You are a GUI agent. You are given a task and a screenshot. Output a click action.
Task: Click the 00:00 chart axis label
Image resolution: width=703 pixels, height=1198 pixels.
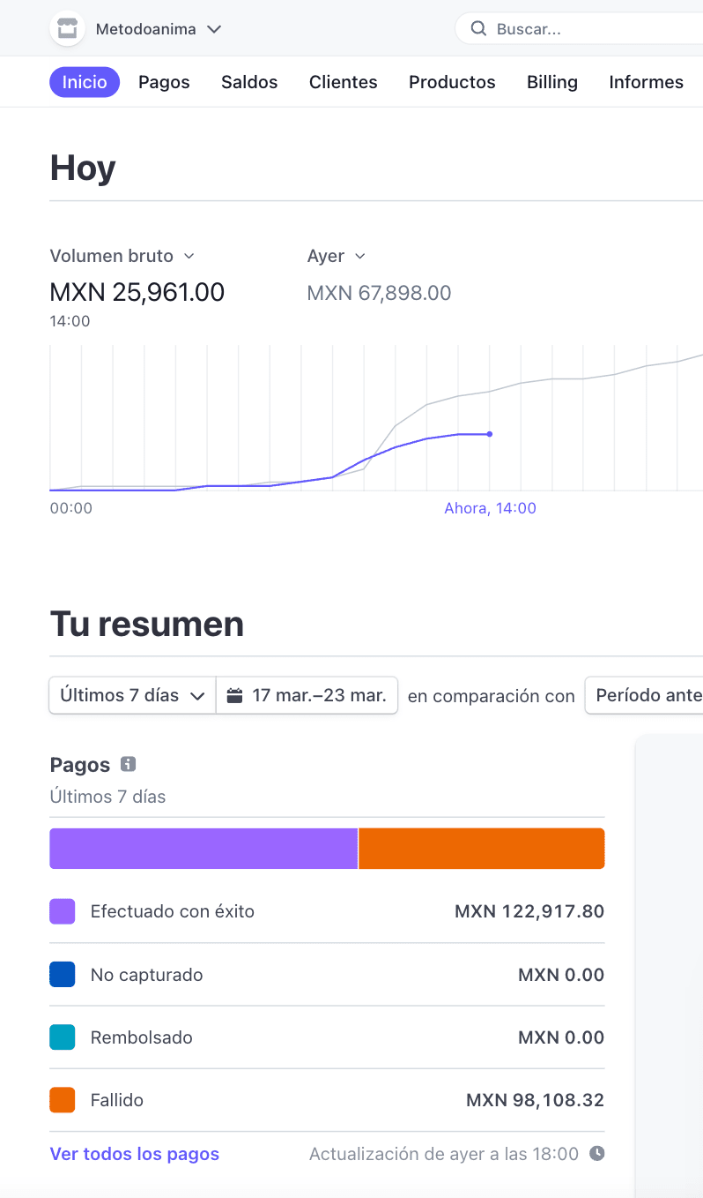71,508
